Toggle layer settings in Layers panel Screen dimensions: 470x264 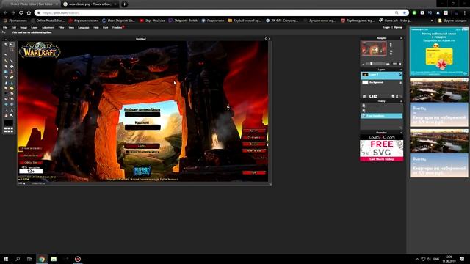pyautogui.click(x=364, y=96)
